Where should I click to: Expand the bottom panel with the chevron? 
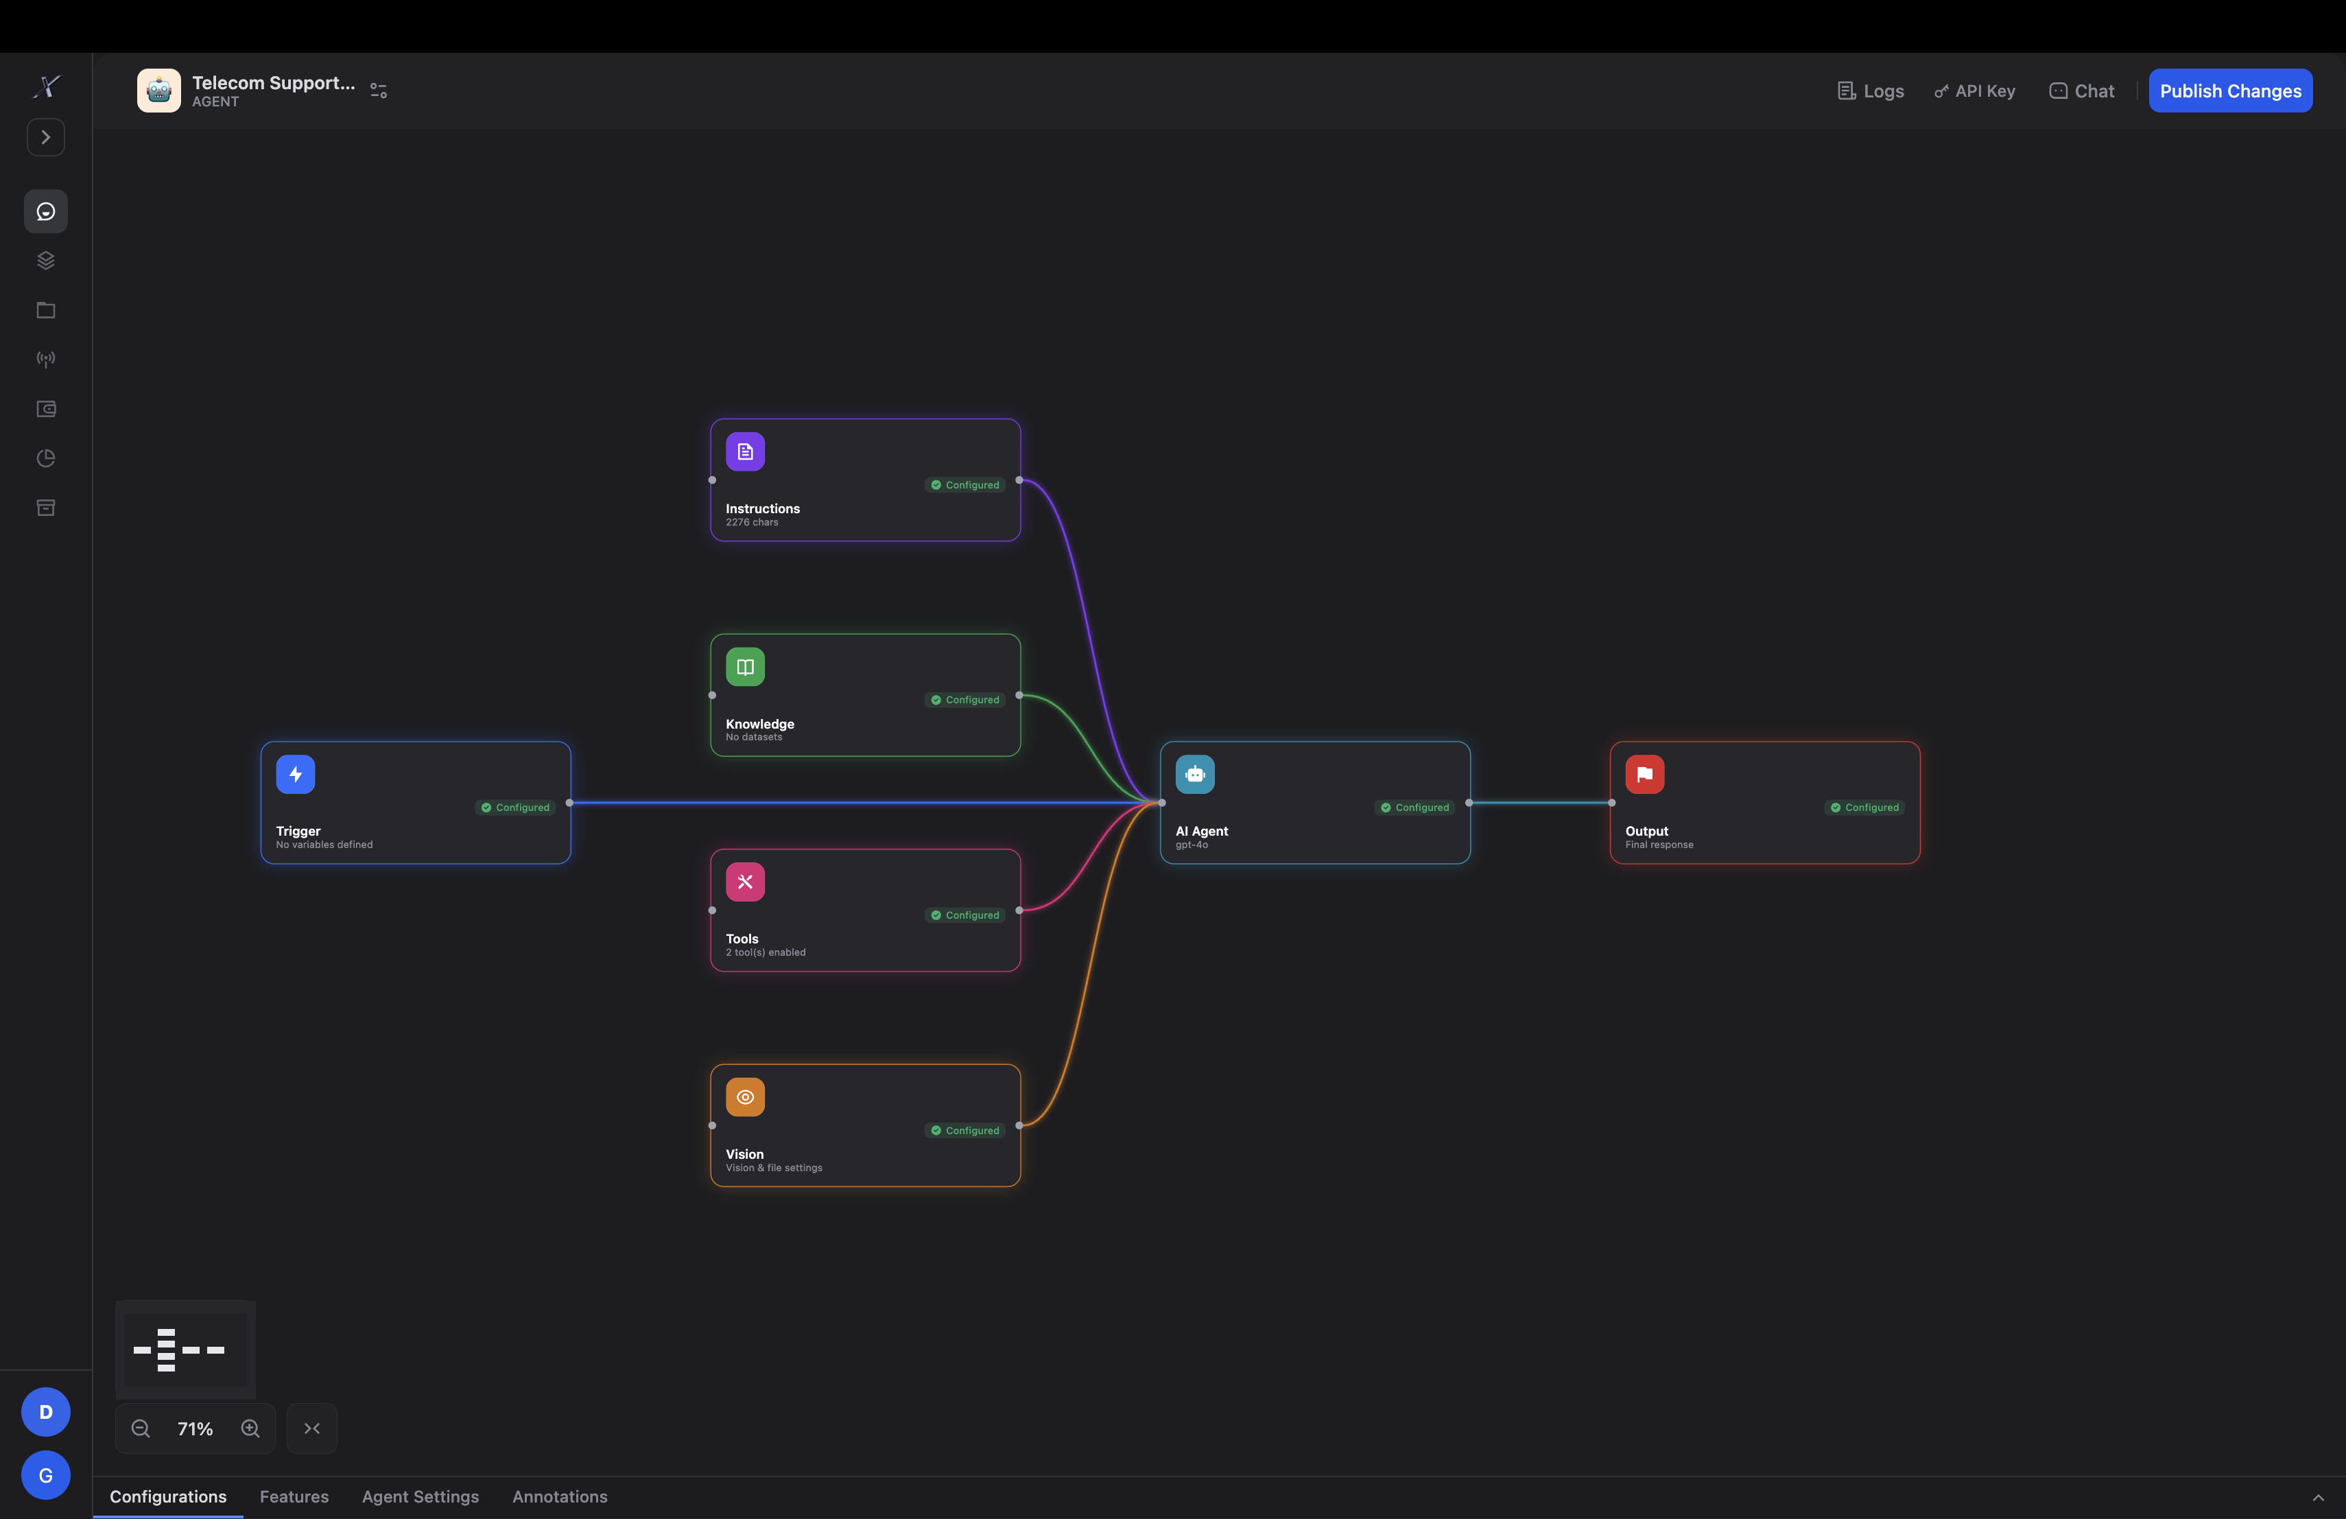pyautogui.click(x=2317, y=1497)
